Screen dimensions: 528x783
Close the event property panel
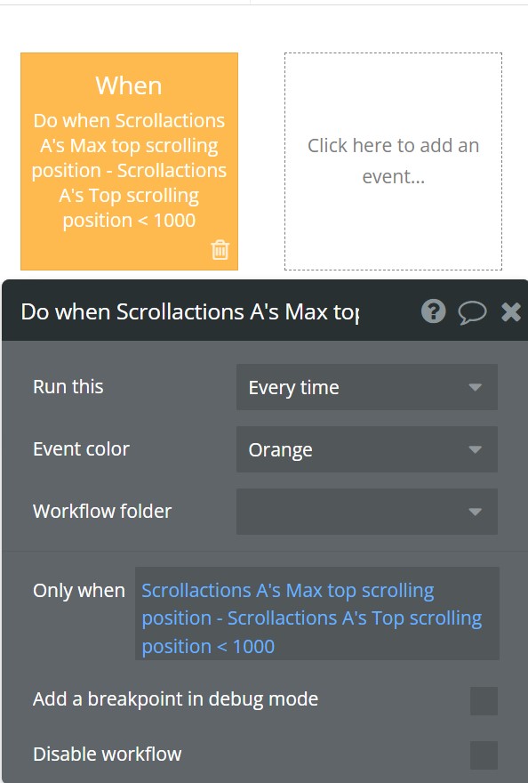click(511, 312)
